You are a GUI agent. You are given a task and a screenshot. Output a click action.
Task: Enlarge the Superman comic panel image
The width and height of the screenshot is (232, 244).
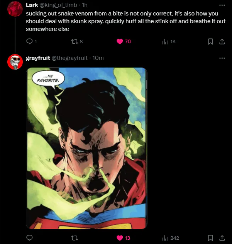tap(86, 148)
